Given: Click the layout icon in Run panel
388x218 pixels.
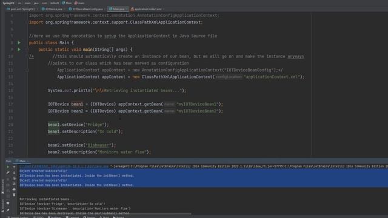Looking at the screenshot, I should pos(8,203).
